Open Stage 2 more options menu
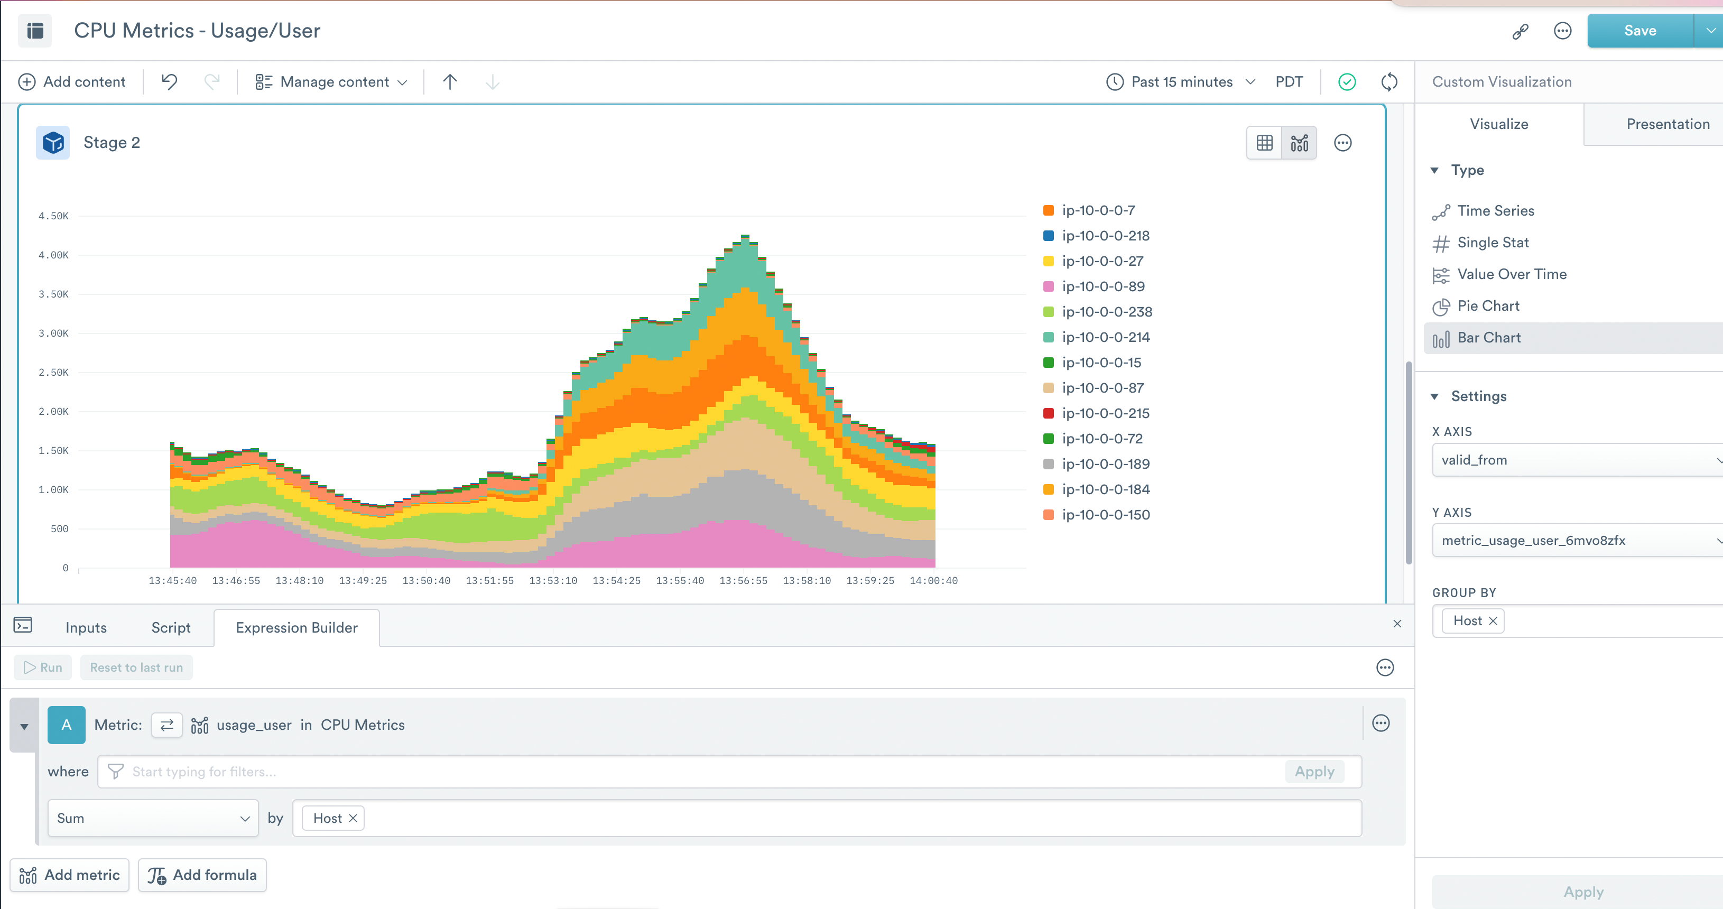The height and width of the screenshot is (909, 1723). 1342,143
